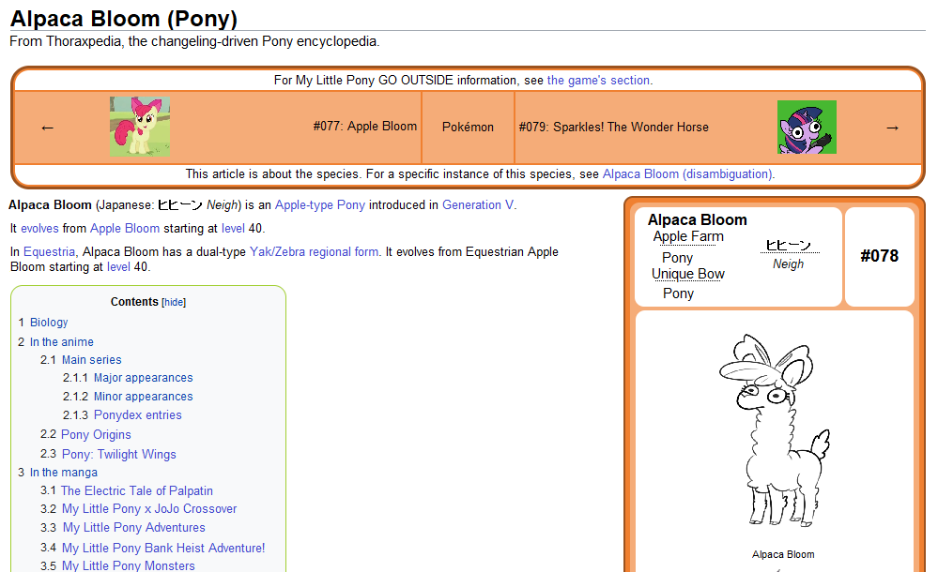Jump to 'Minor appearances' section
The image size is (938, 572).
[x=143, y=397]
